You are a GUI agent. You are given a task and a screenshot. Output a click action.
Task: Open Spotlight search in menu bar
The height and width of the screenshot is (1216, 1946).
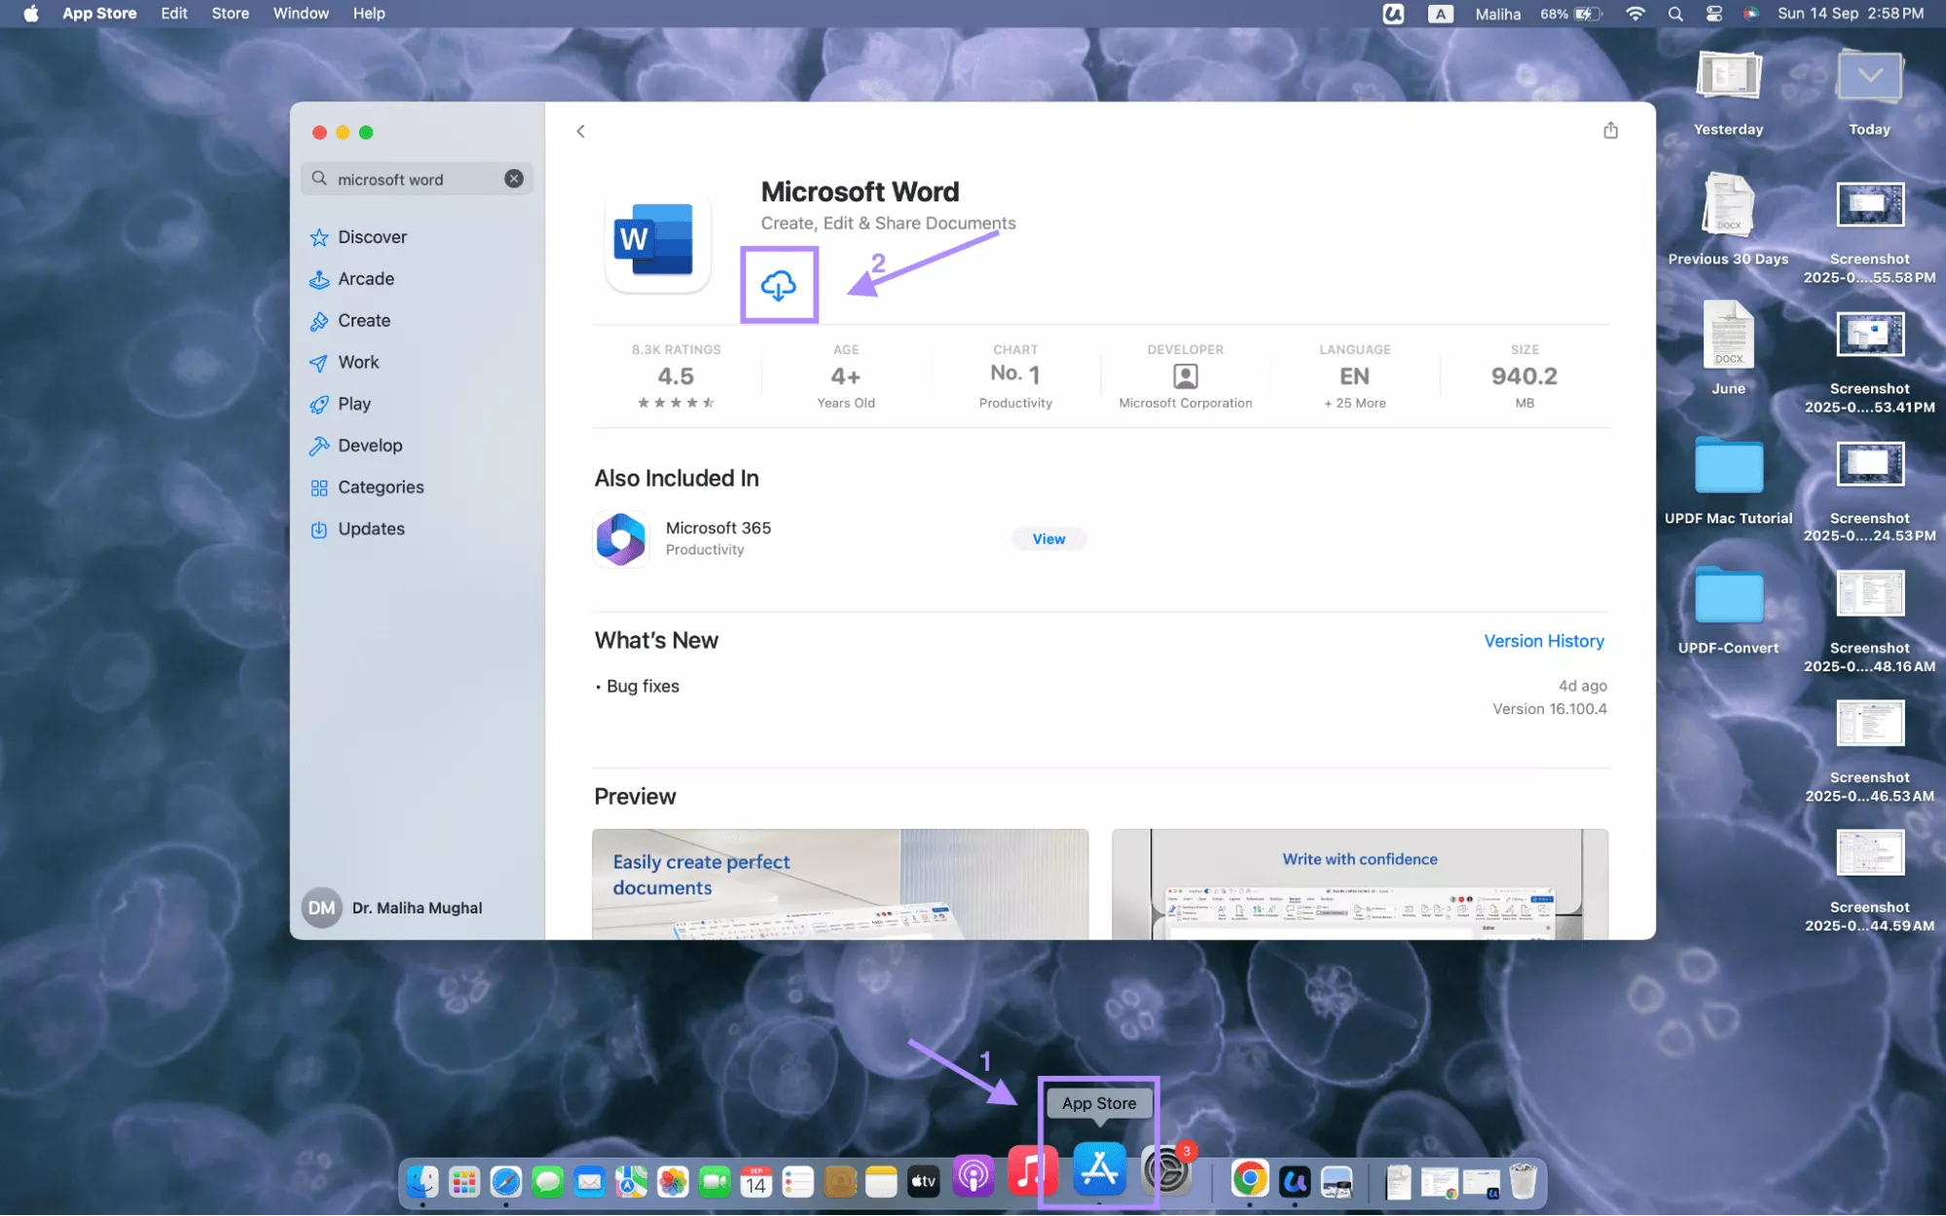coord(1675,14)
